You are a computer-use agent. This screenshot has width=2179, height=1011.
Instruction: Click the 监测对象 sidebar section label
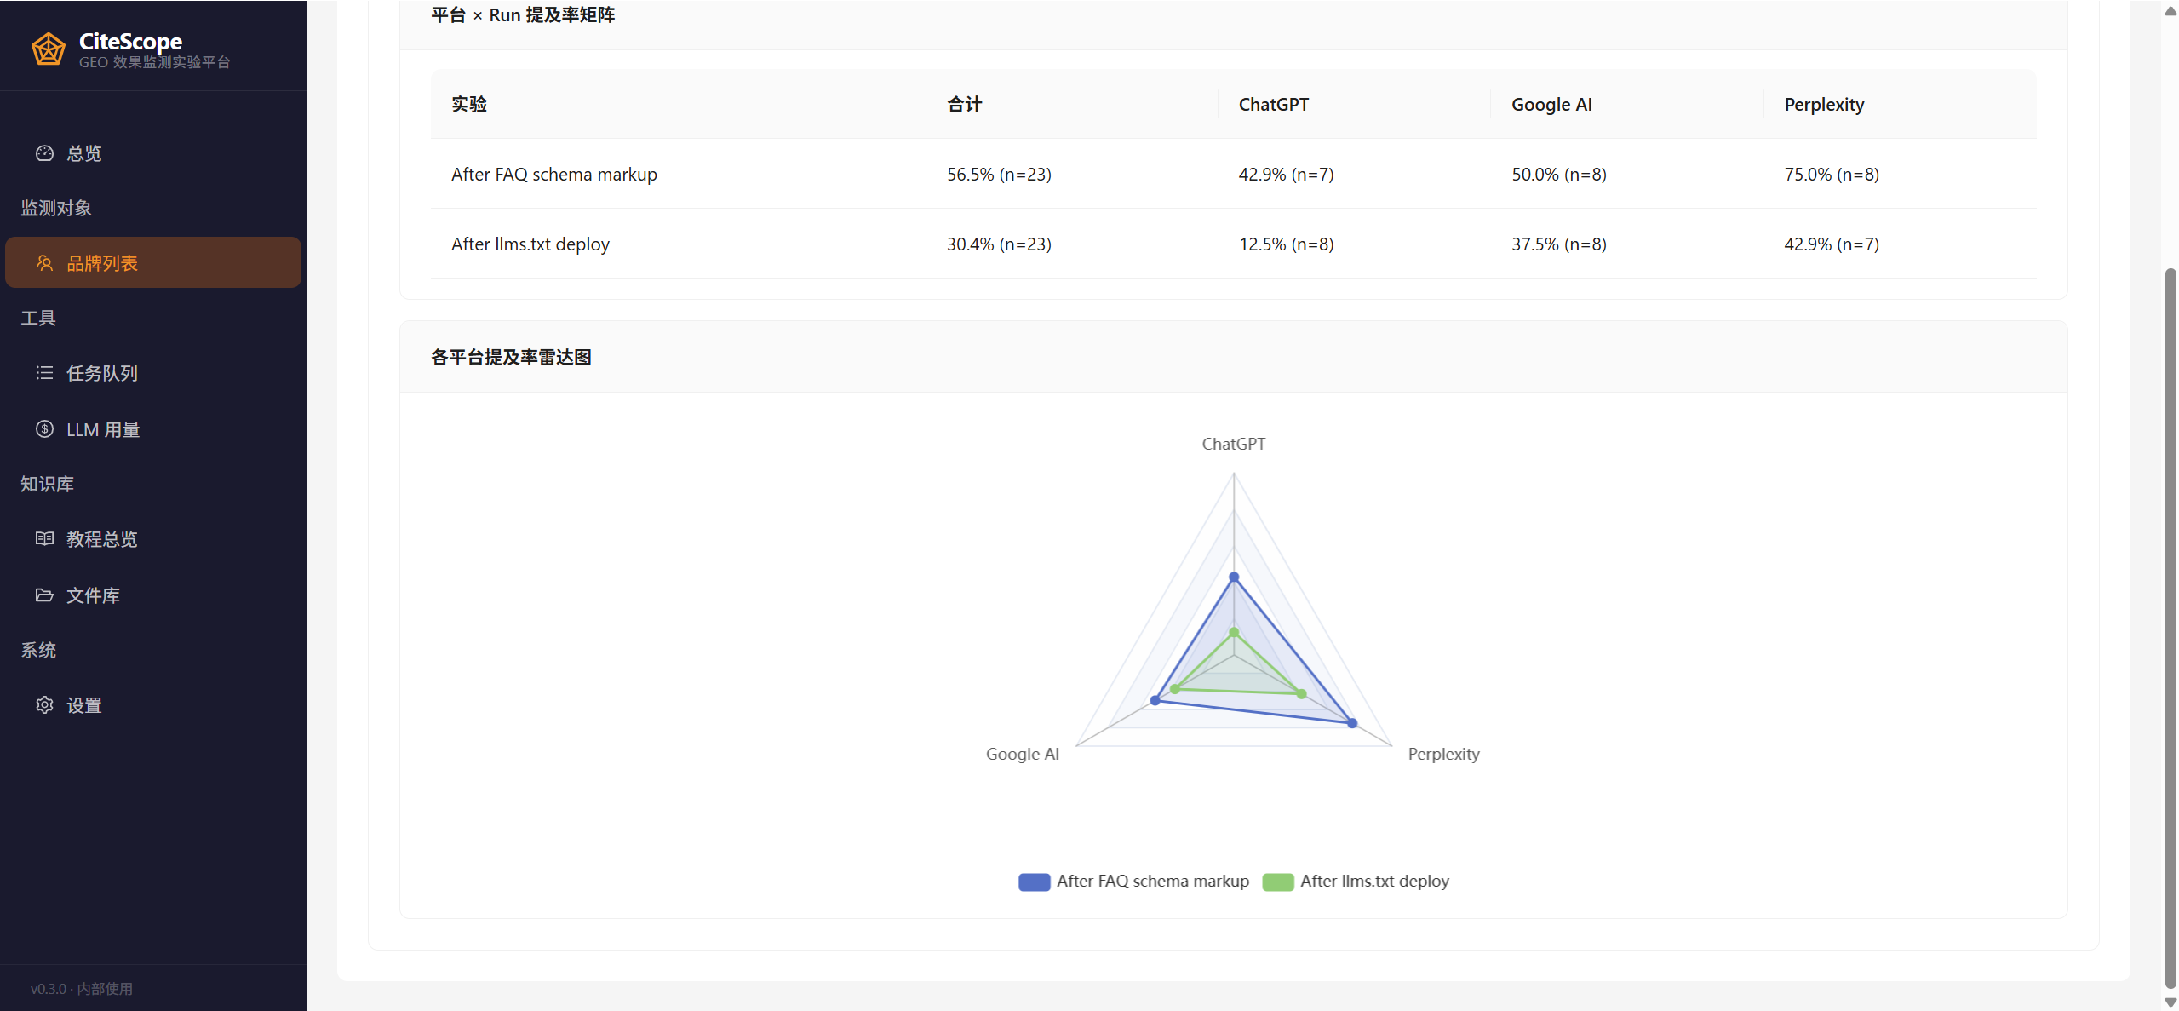(56, 208)
